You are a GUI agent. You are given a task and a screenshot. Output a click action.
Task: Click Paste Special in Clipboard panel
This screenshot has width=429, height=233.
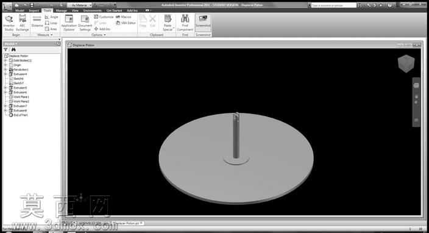coord(168,23)
